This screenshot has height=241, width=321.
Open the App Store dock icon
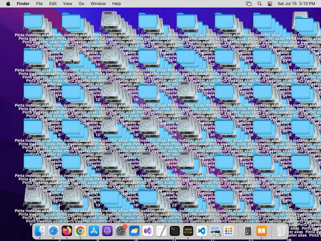click(94, 231)
